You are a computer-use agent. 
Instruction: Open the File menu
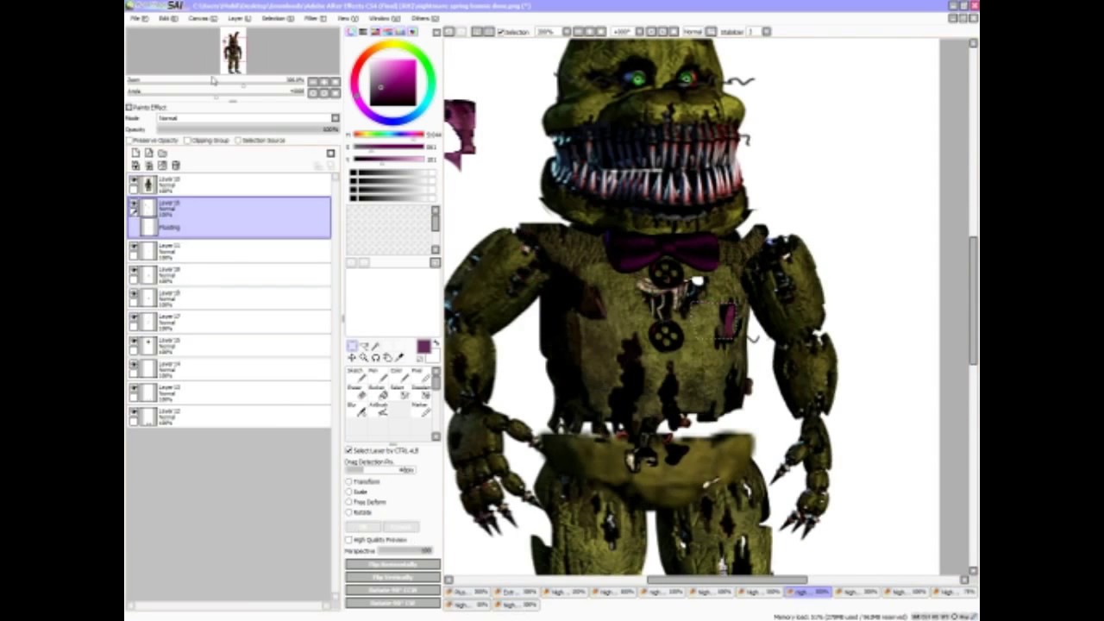[x=138, y=18]
